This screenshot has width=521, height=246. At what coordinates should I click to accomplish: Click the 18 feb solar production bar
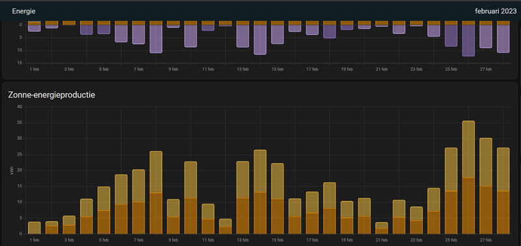click(330, 208)
